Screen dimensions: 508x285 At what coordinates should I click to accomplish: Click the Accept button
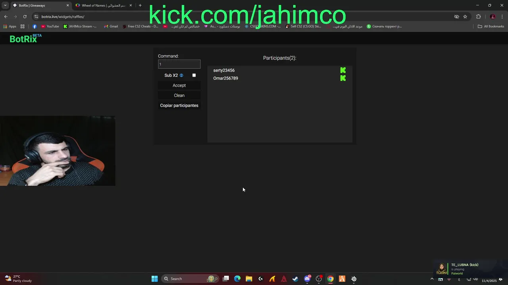(179, 85)
